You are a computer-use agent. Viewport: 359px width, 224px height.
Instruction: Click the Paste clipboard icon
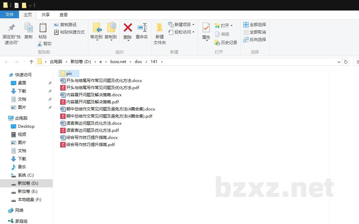tap(43, 28)
